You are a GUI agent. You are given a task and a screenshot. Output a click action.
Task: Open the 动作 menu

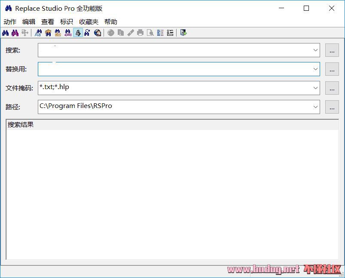click(x=10, y=22)
